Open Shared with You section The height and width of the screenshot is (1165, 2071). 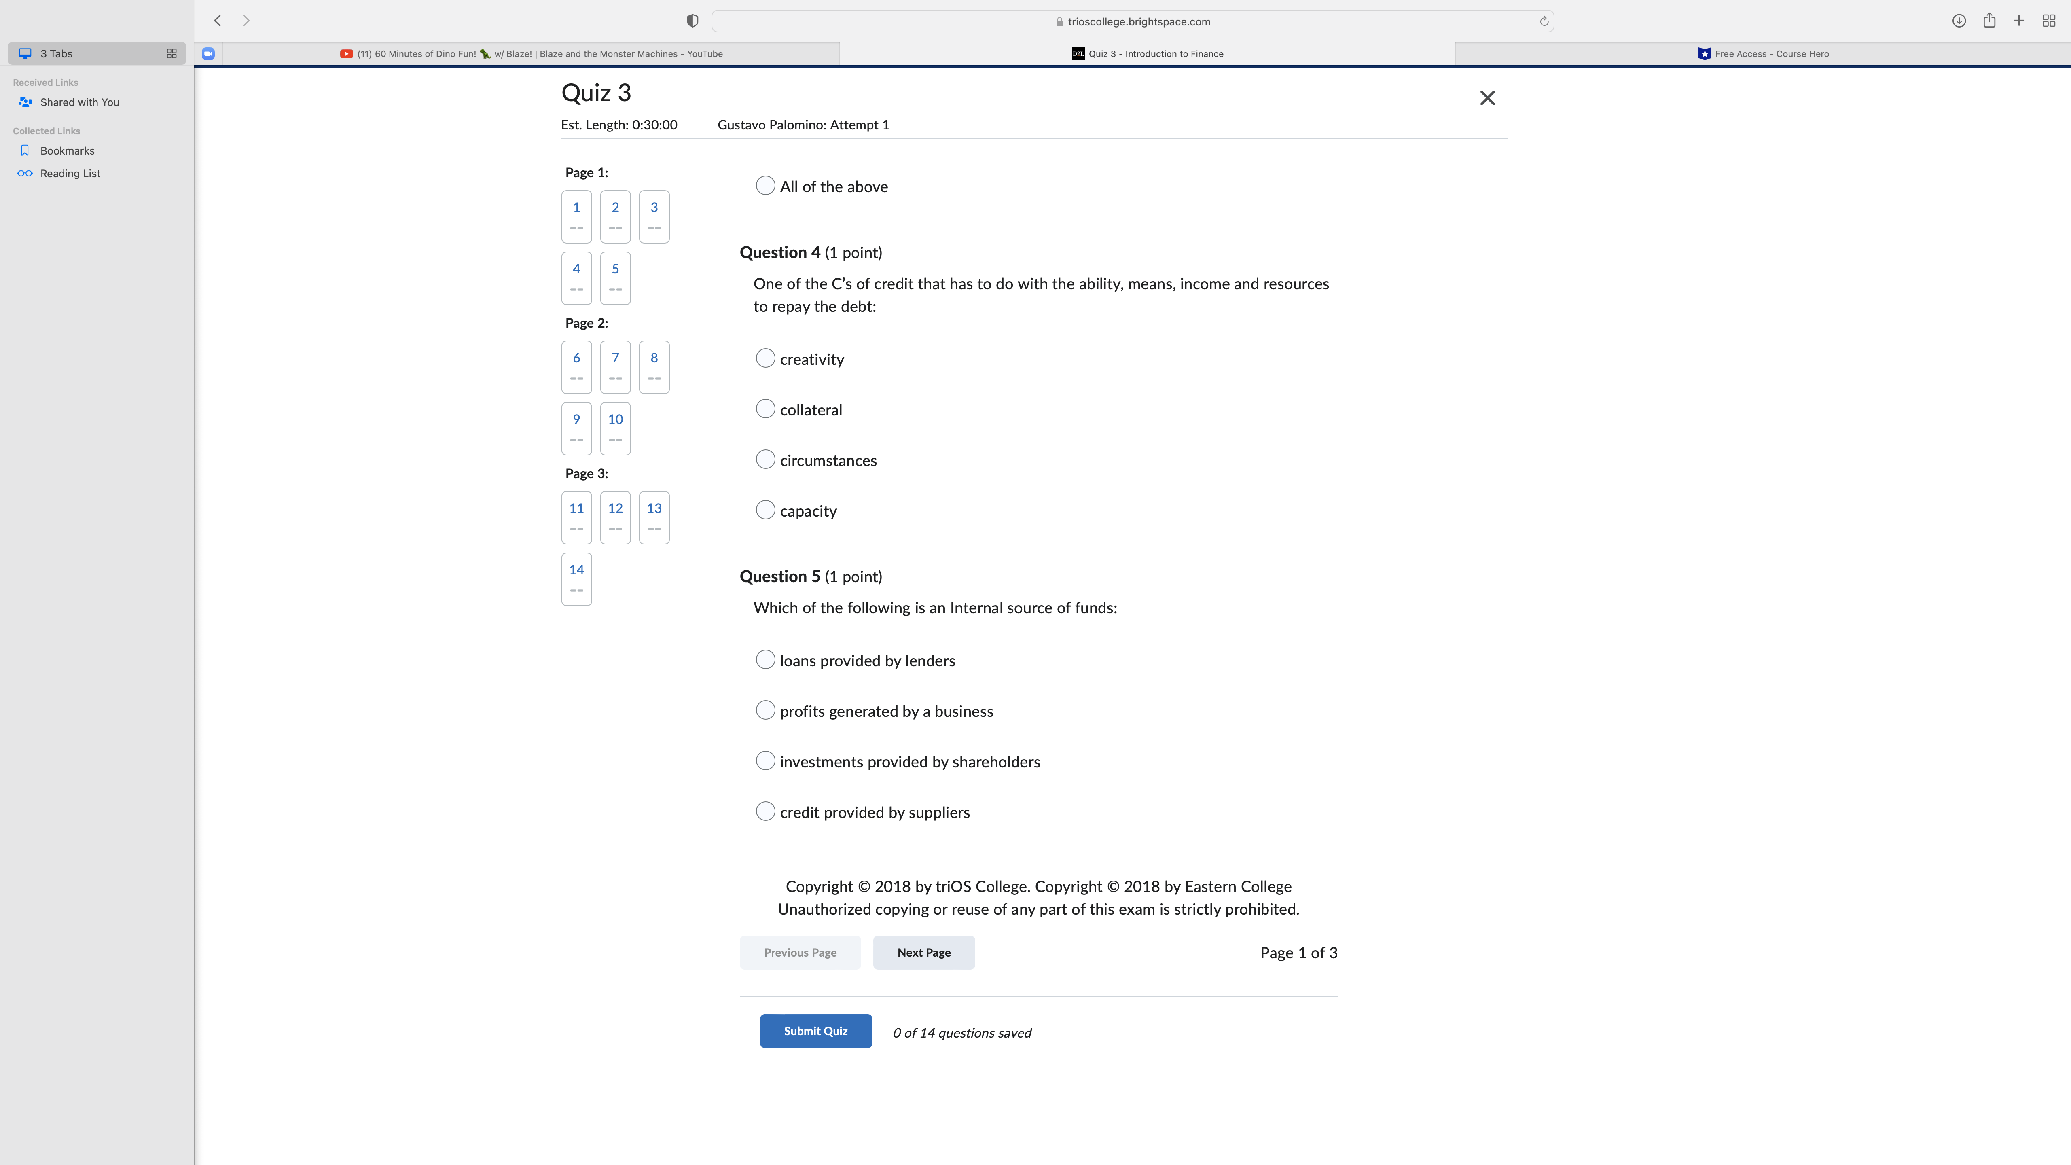(80, 102)
